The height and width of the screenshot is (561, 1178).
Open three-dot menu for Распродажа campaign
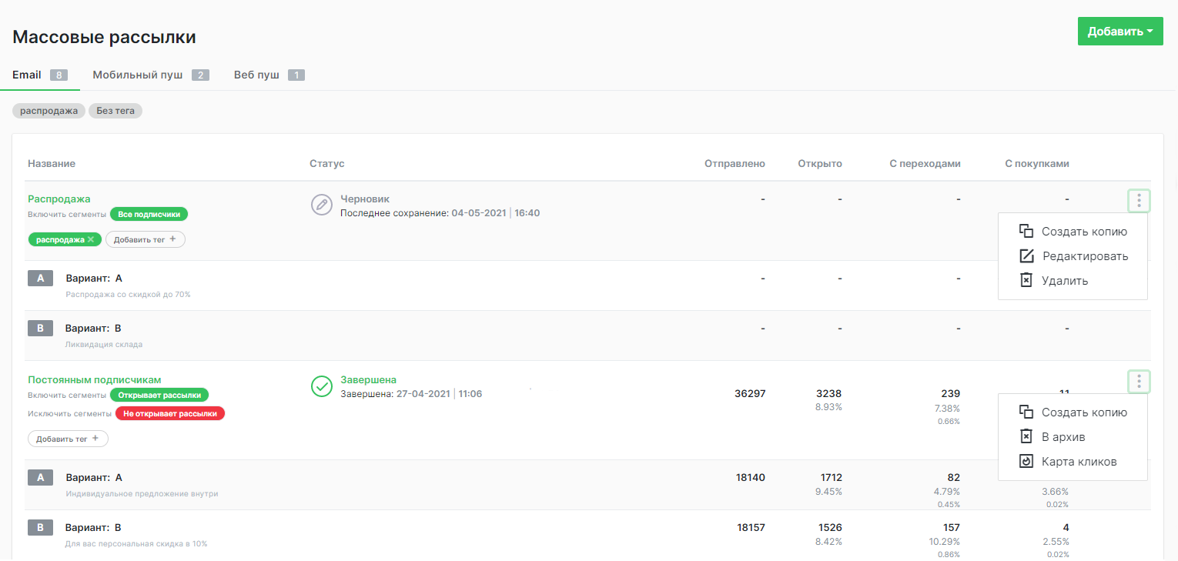click(1139, 202)
